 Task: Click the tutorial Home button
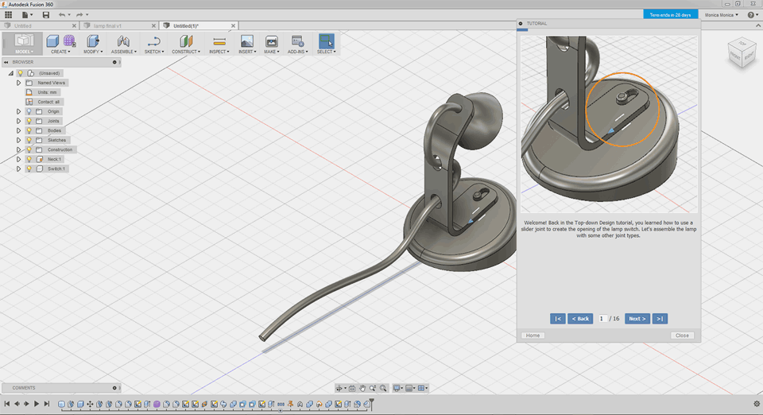(x=533, y=335)
